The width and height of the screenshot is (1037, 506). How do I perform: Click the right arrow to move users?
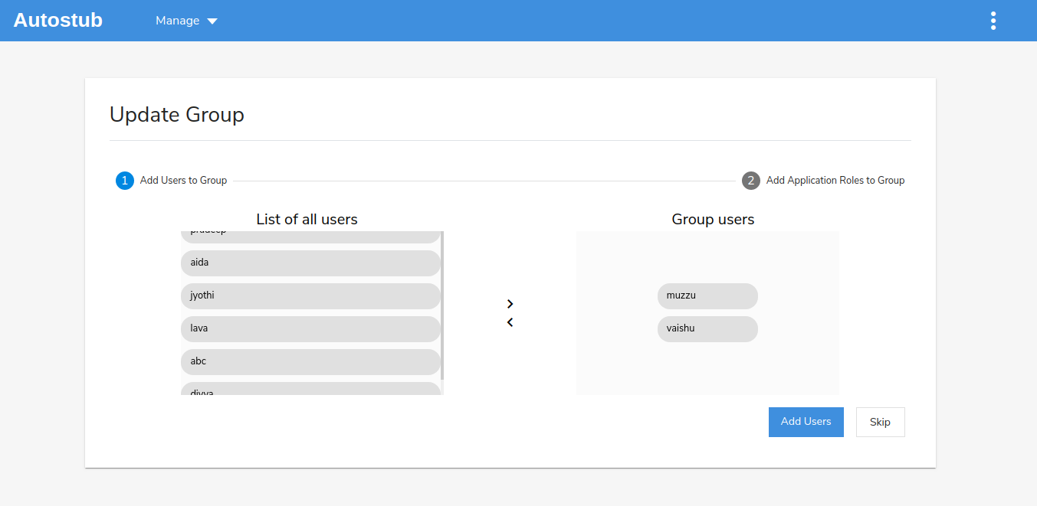[510, 304]
